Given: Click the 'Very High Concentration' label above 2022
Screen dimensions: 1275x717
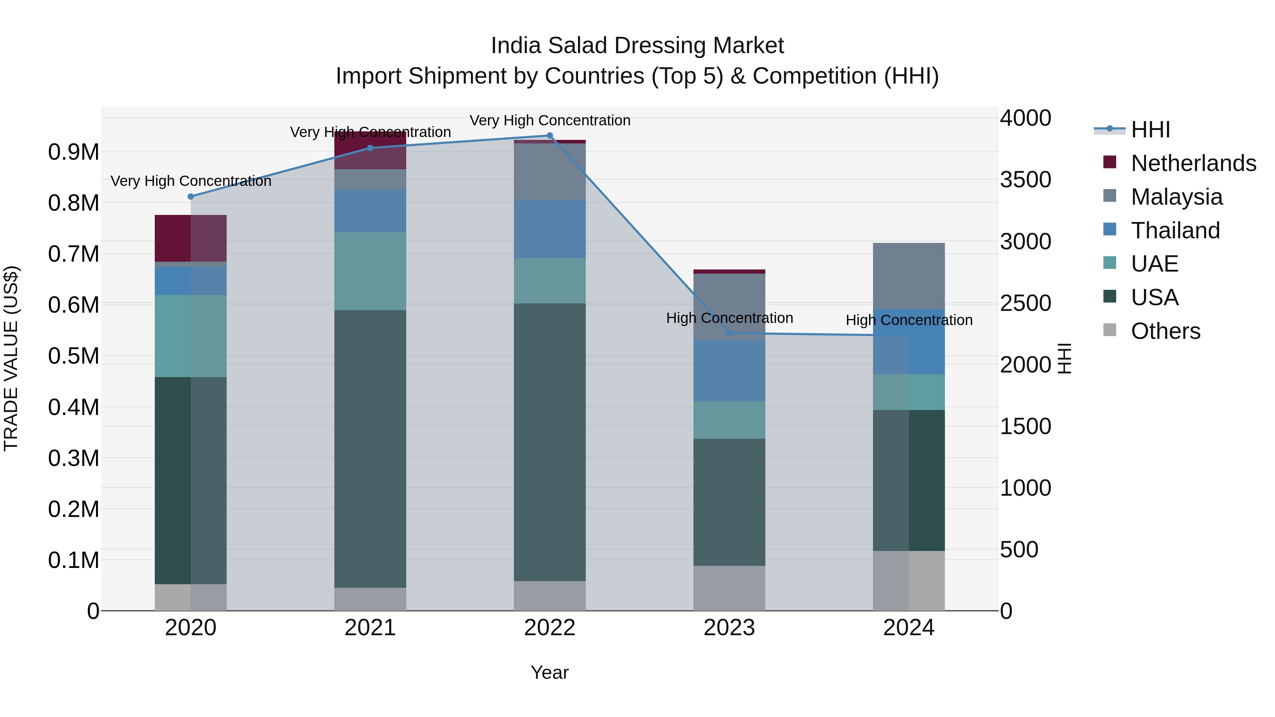Looking at the screenshot, I should (550, 120).
